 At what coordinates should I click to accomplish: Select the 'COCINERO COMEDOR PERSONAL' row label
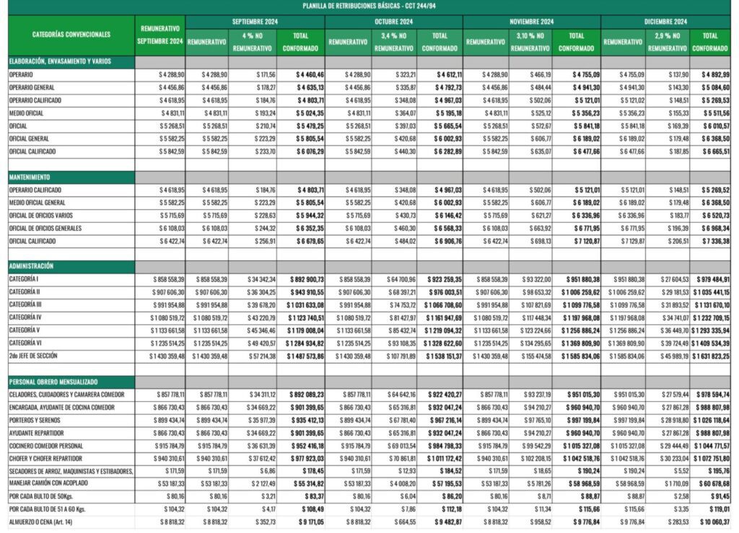45,446
